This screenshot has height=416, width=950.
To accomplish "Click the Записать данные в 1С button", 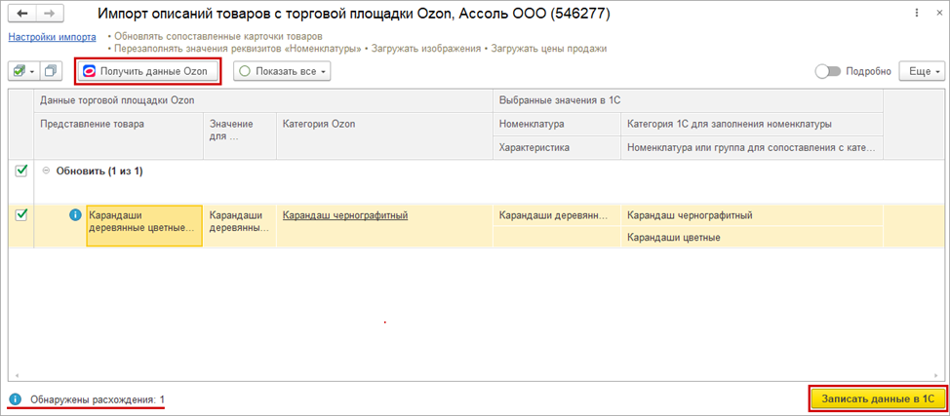I will tap(877, 398).
